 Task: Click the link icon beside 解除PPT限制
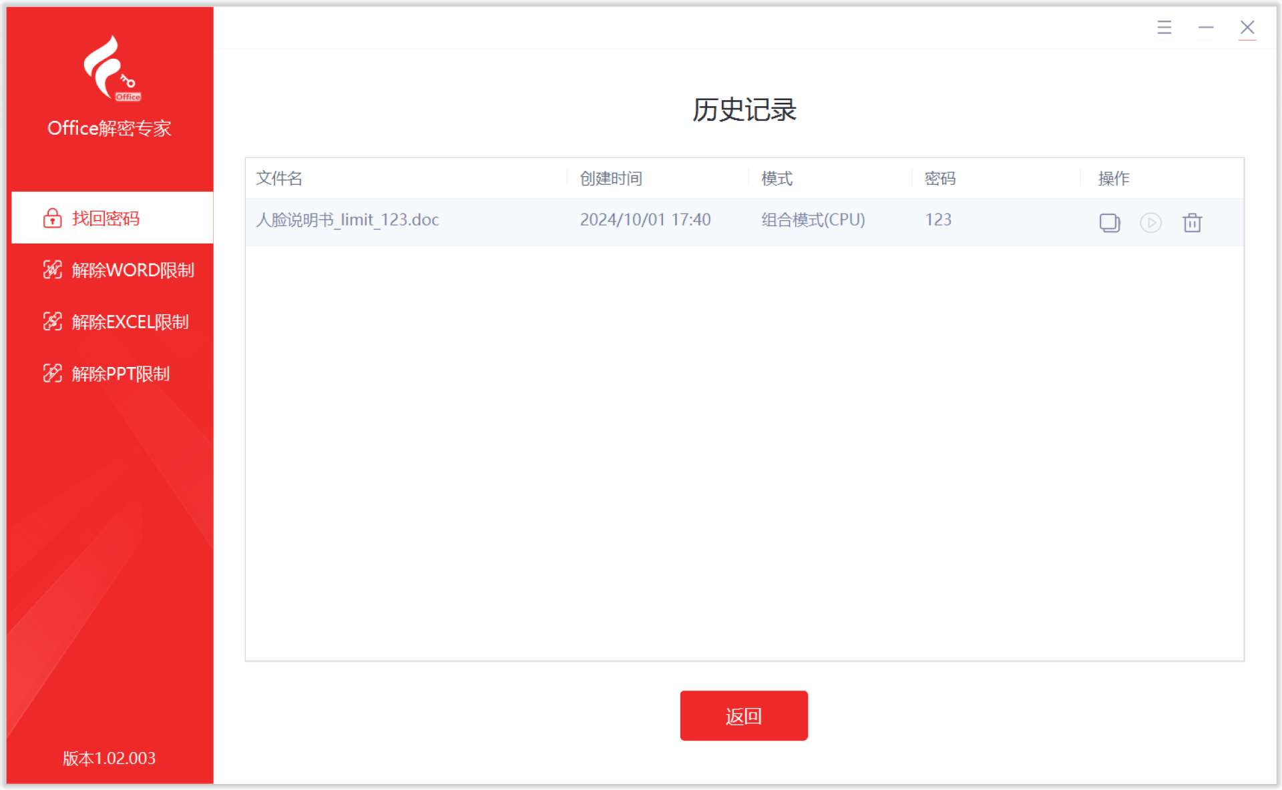click(x=52, y=373)
